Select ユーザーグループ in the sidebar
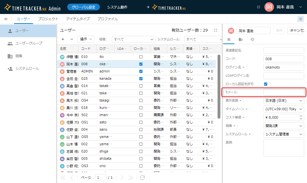Image resolution: width=307 pixels, height=183 pixels. [x=29, y=43]
